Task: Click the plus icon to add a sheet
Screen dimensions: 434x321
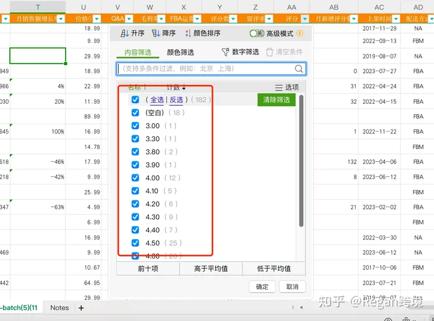Action: point(81,308)
